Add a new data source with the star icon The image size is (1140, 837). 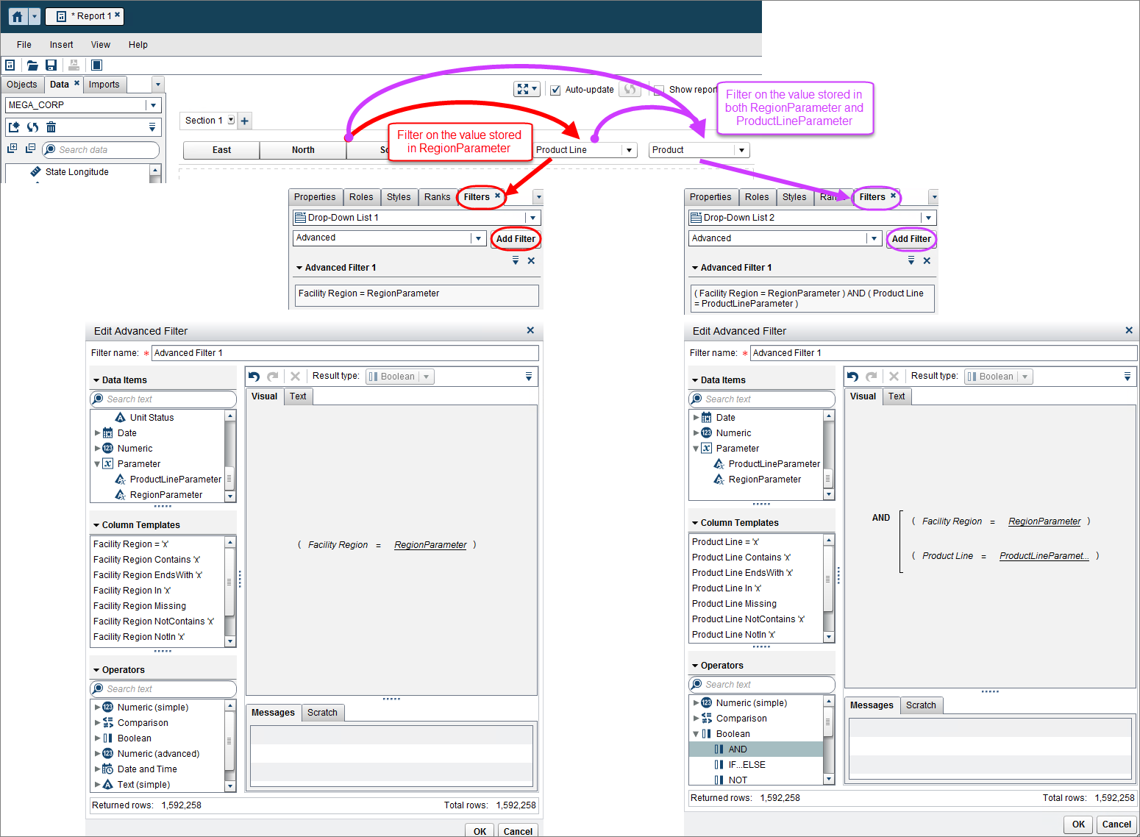click(x=13, y=127)
